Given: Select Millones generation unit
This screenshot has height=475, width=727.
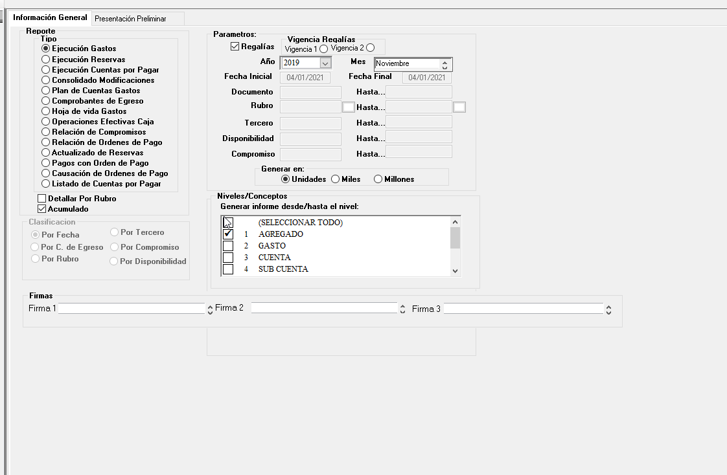Looking at the screenshot, I should (x=378, y=179).
